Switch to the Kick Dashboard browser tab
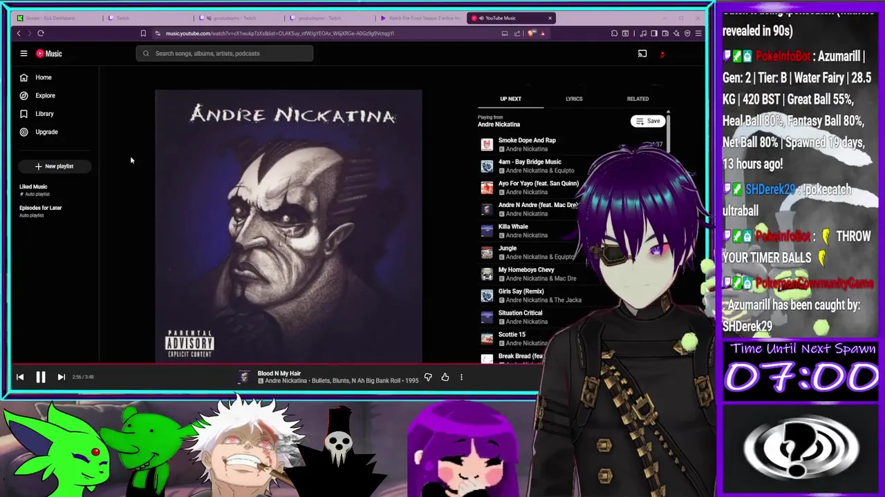 coord(57,18)
